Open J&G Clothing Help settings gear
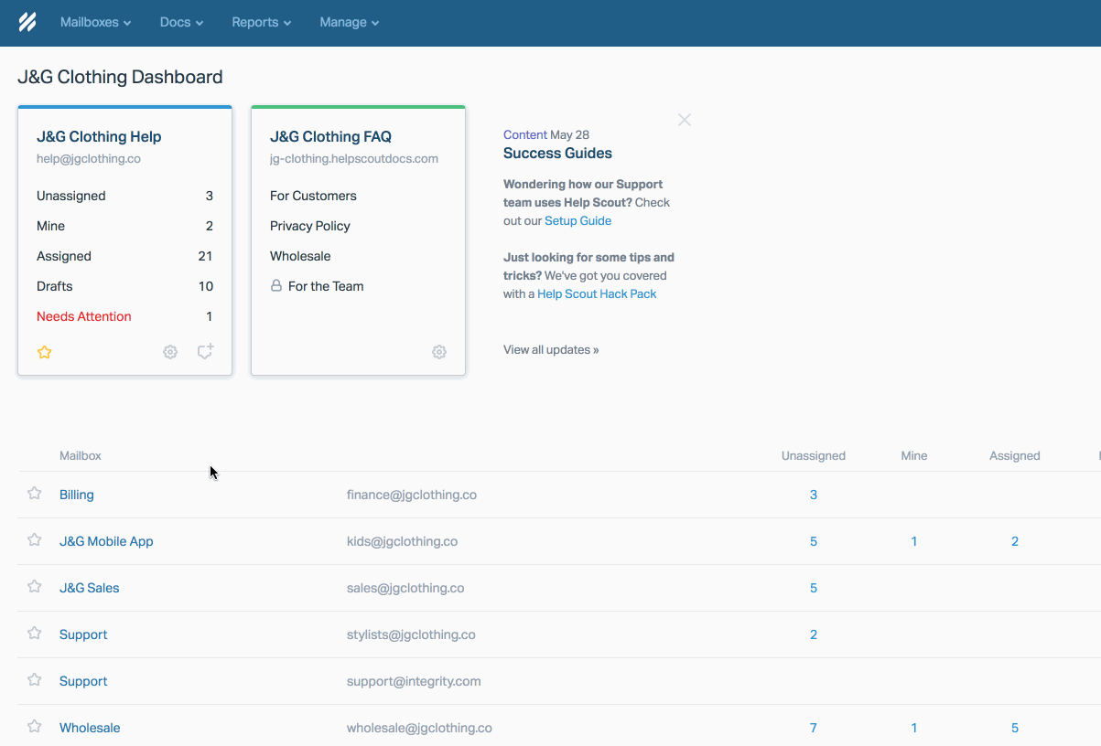This screenshot has width=1101, height=746. 170,352
